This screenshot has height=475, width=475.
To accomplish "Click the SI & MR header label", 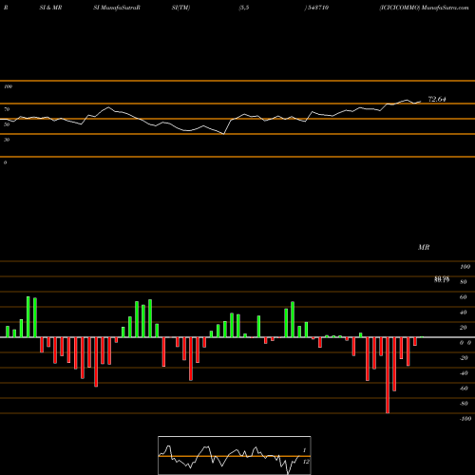I will coord(50,8).
